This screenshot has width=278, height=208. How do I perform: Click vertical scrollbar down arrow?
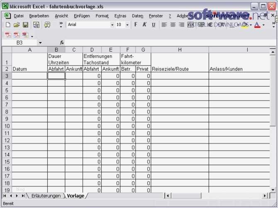pyautogui.click(x=273, y=190)
